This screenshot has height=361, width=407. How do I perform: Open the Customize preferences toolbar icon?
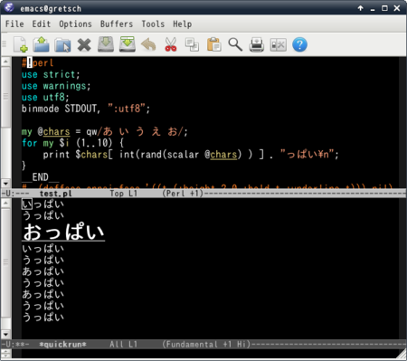(278, 44)
